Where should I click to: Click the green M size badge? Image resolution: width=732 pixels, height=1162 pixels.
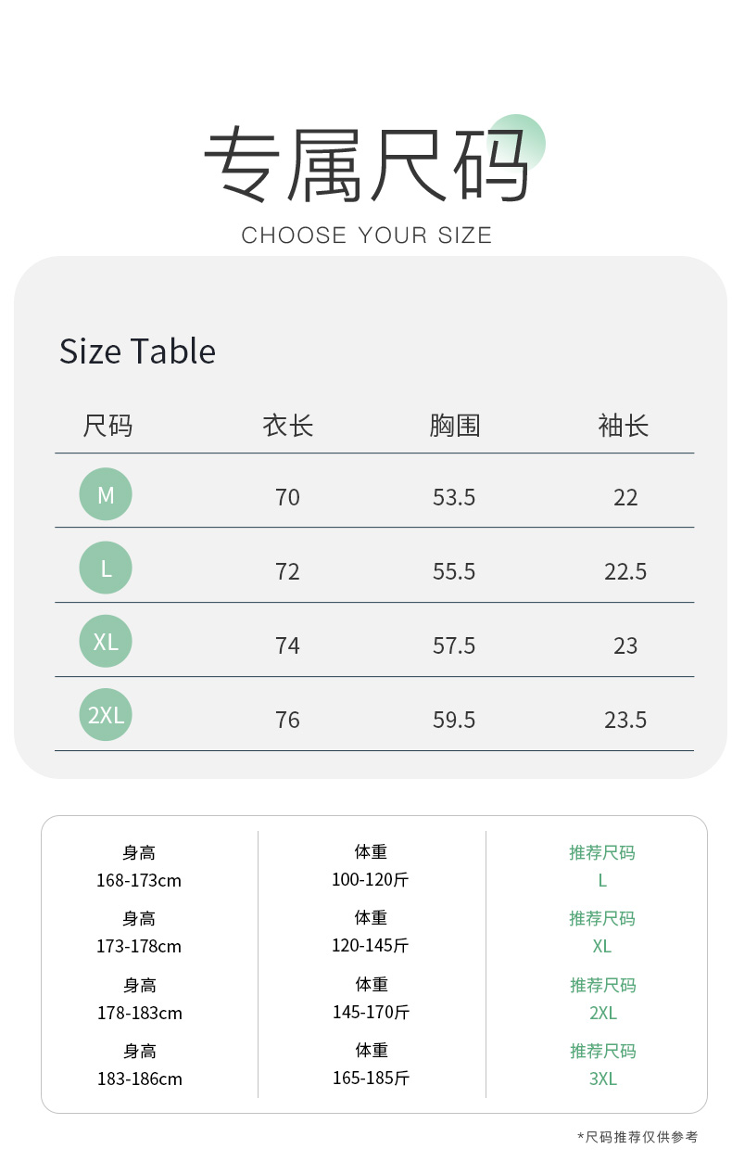coord(106,494)
